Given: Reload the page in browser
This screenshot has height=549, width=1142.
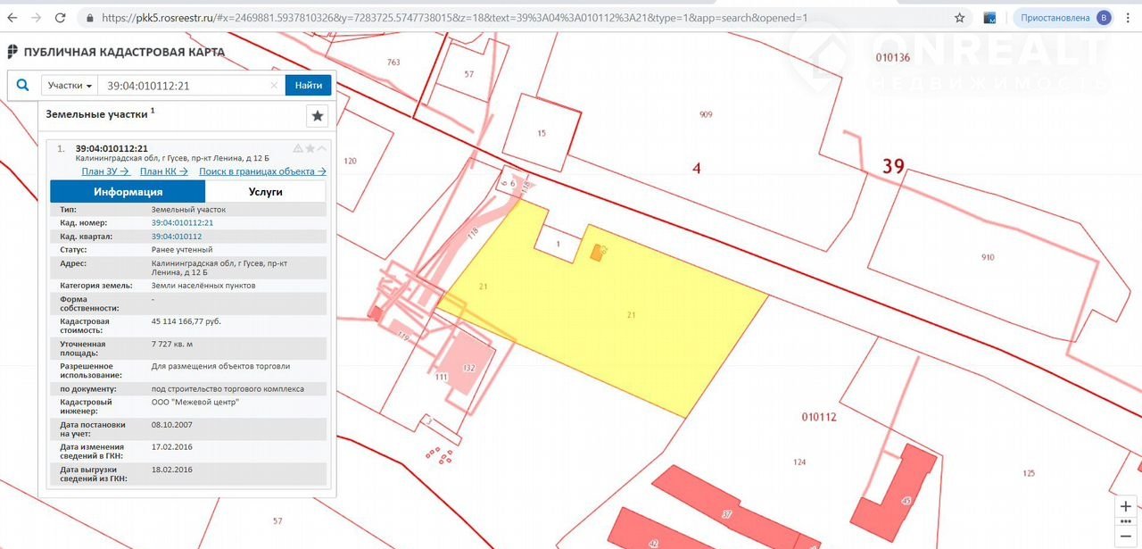Looking at the screenshot, I should coord(60,18).
